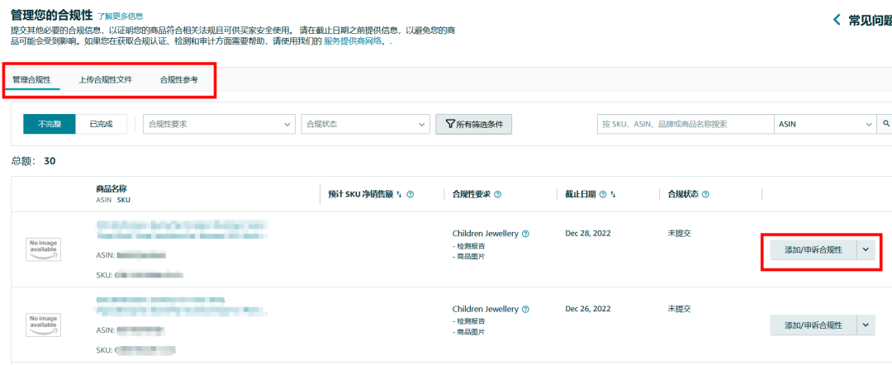892x365 pixels.
Task: Switch to the 已完成 filter toggle
Action: coord(101,124)
